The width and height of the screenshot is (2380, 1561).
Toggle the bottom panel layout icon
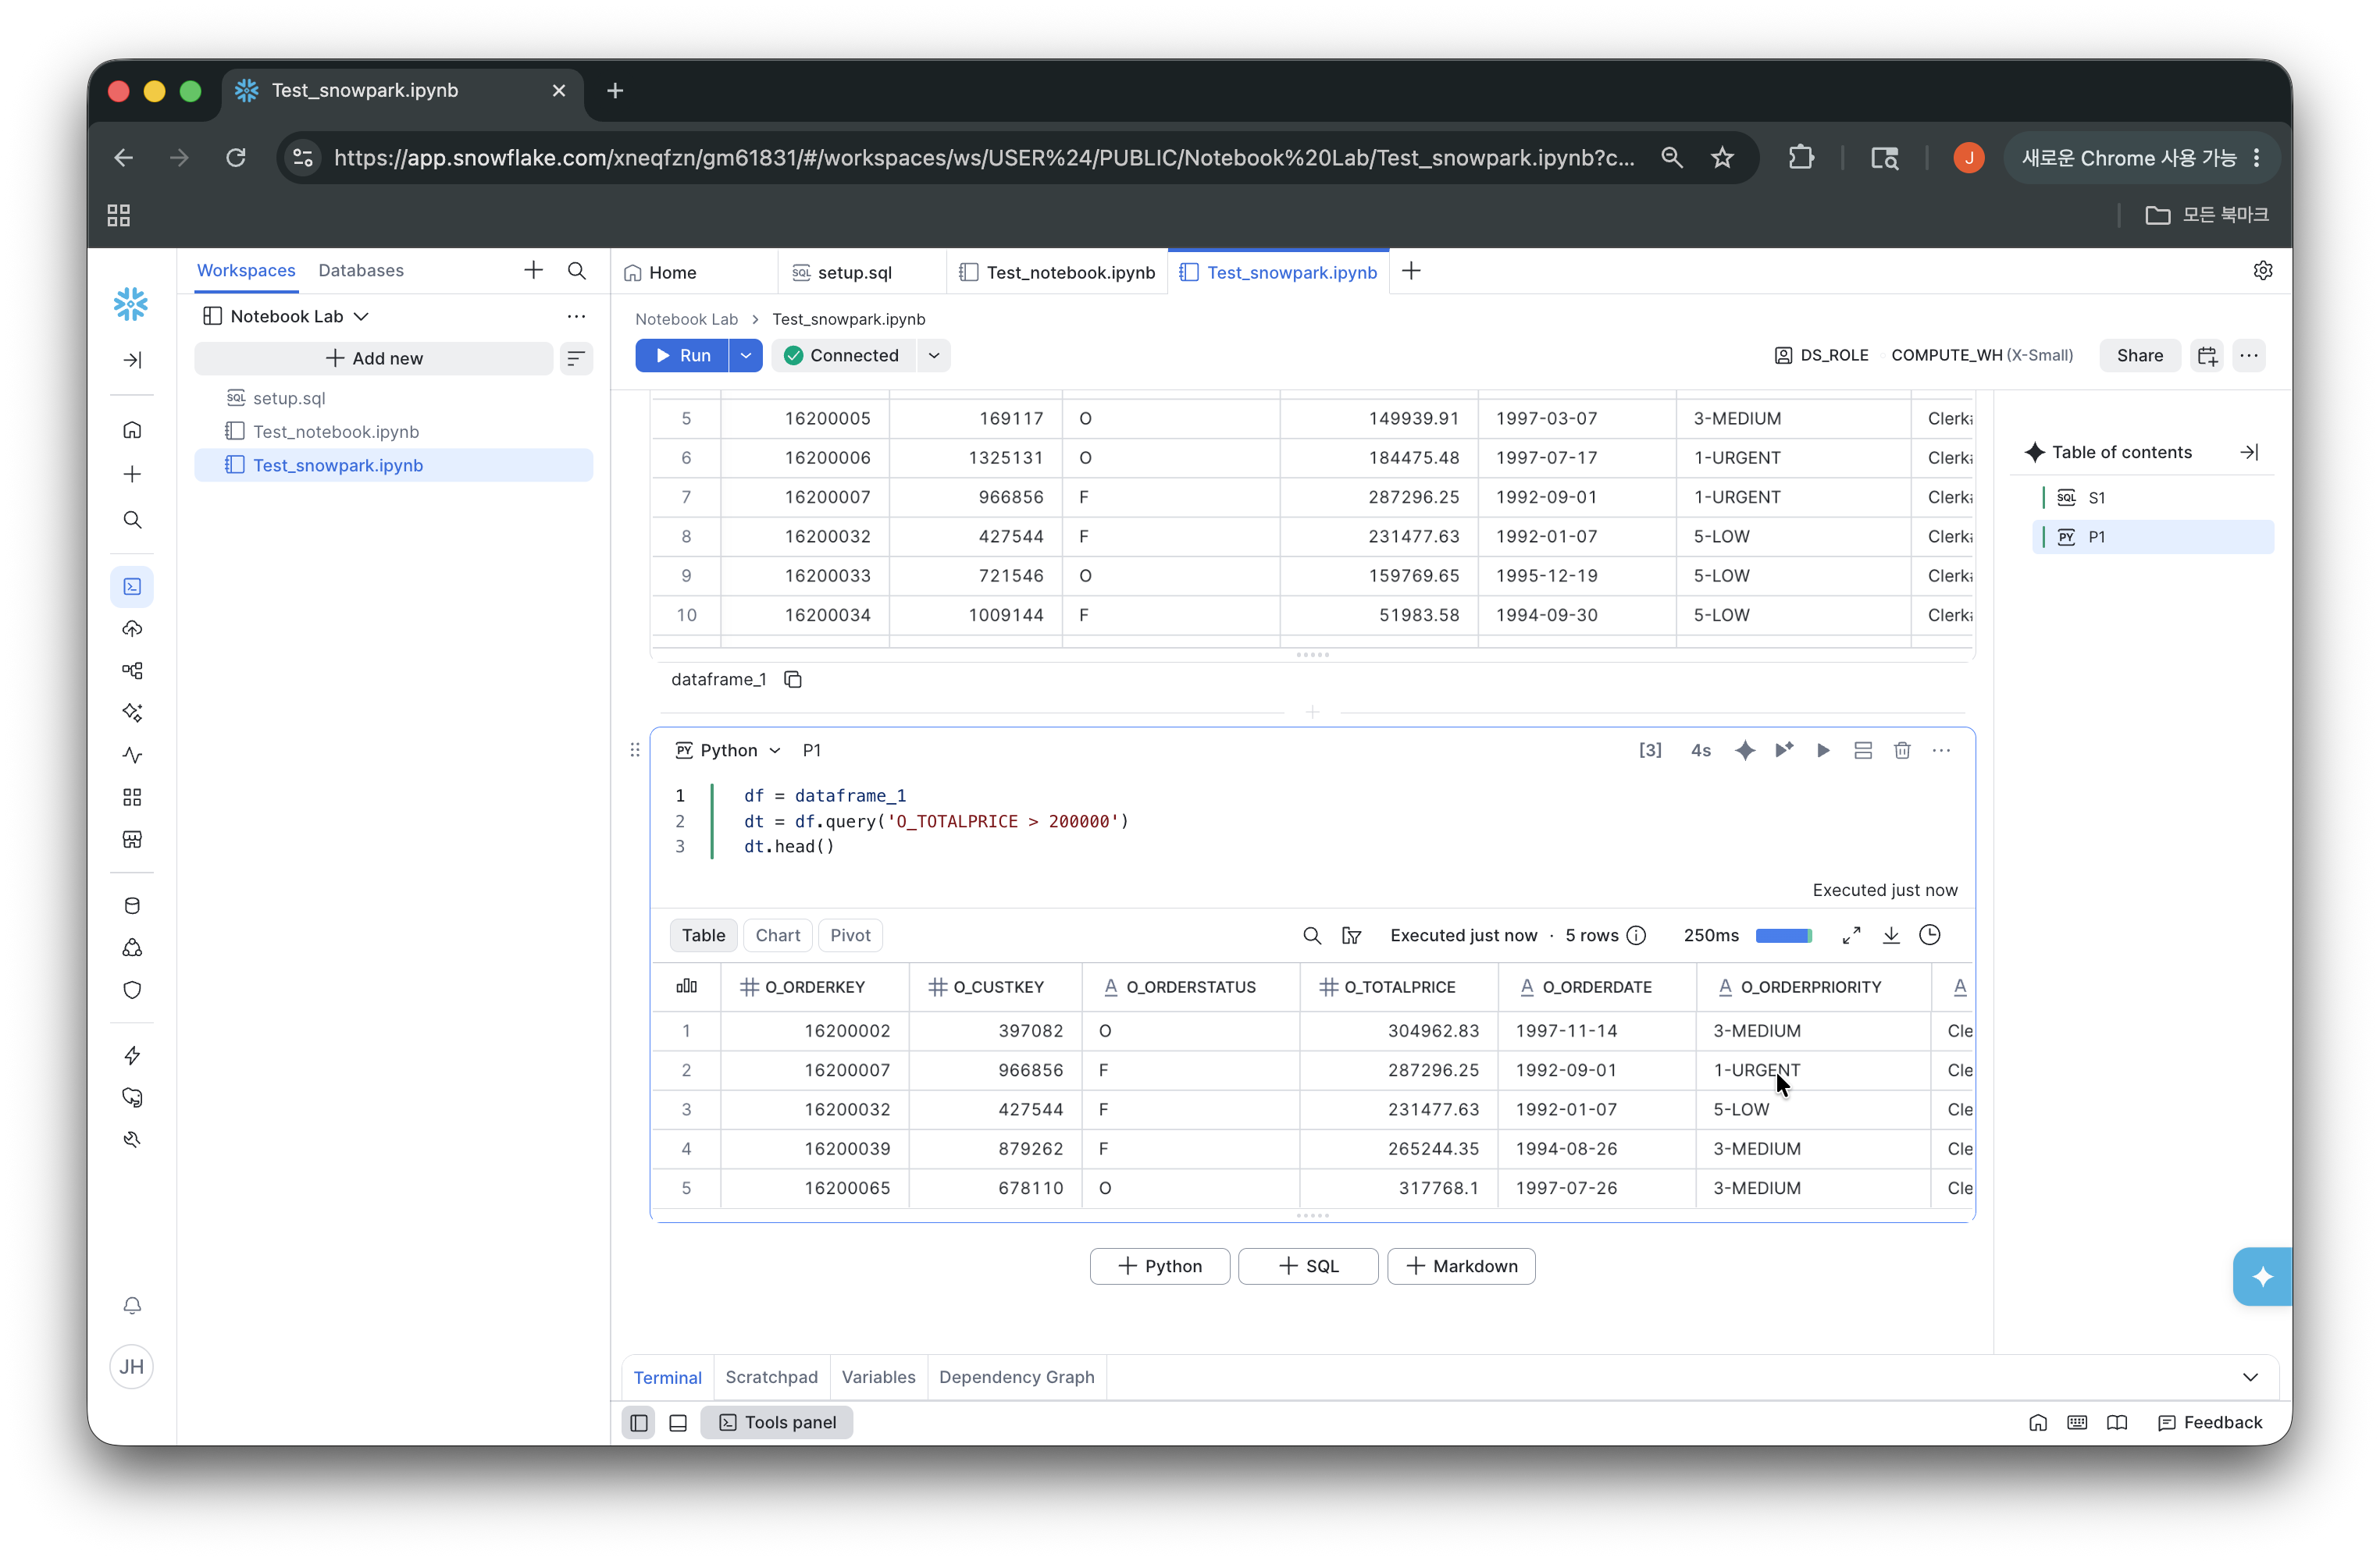[x=678, y=1423]
